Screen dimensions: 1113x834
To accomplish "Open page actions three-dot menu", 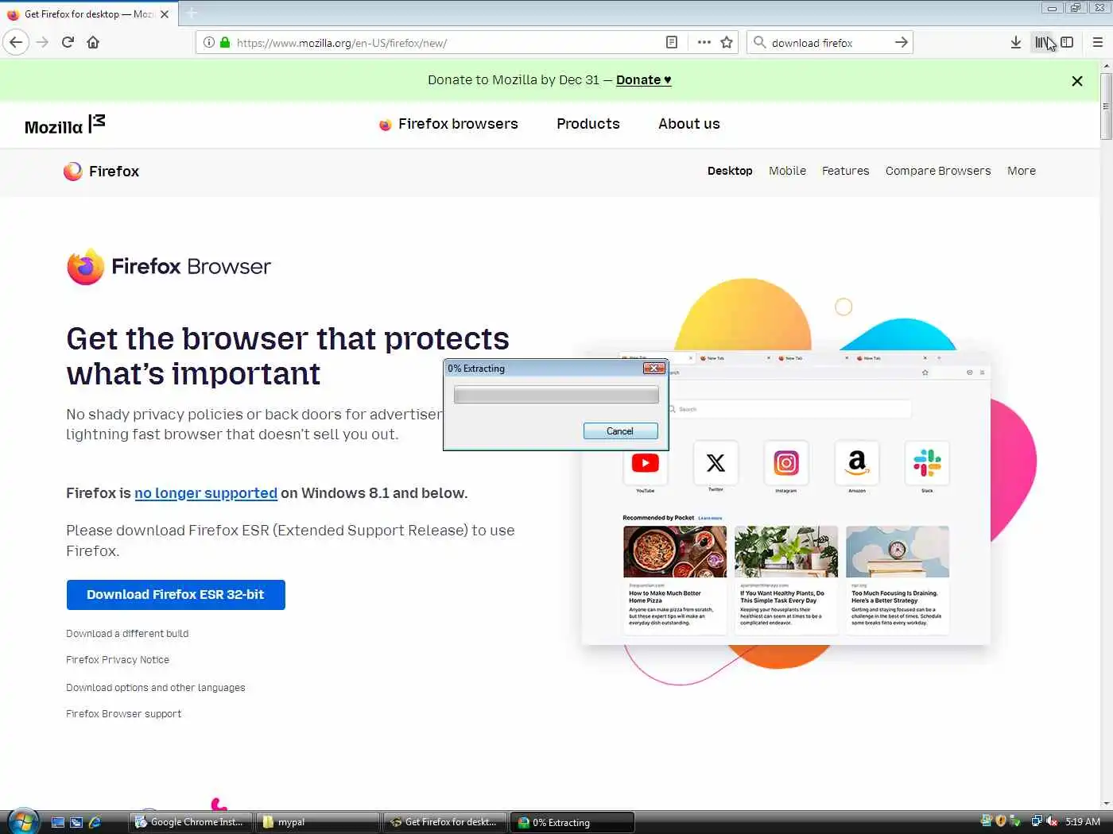I will pos(704,42).
